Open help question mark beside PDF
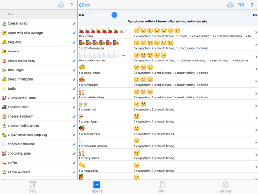258x194 pixels. (252, 5)
